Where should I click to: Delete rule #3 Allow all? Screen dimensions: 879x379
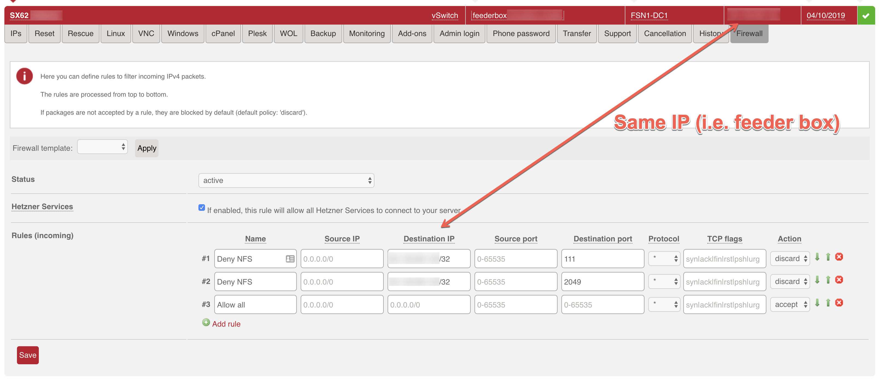[x=839, y=303]
